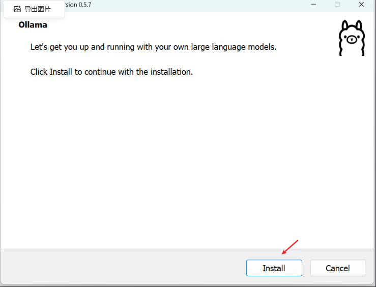
Task: Click the Install button
Action: [x=274, y=268]
